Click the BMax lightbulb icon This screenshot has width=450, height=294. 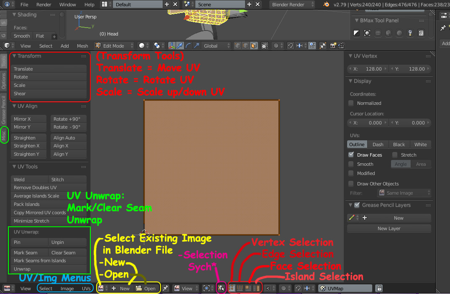[x=410, y=33]
